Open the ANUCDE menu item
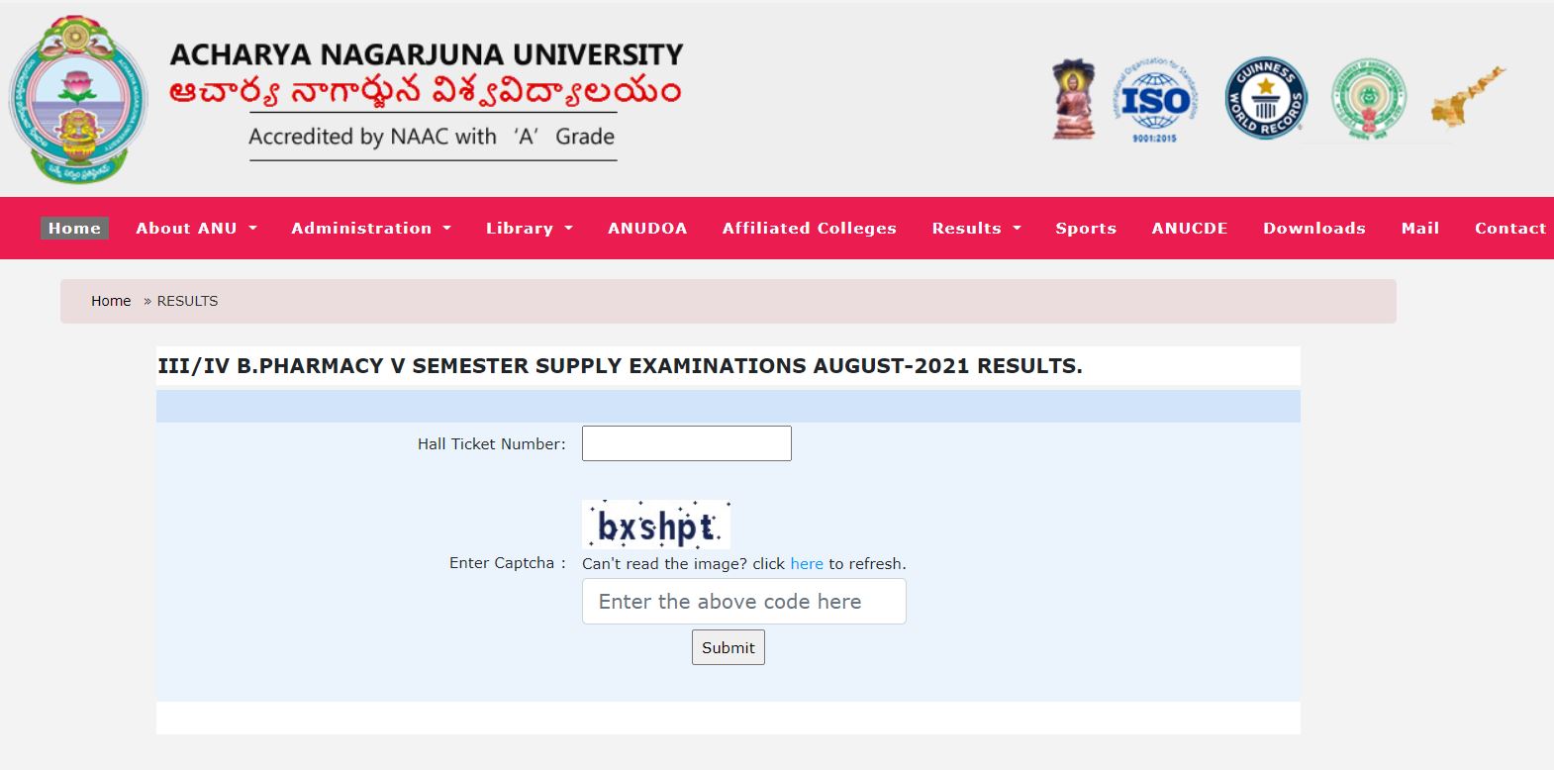This screenshot has width=1554, height=770. click(1190, 228)
